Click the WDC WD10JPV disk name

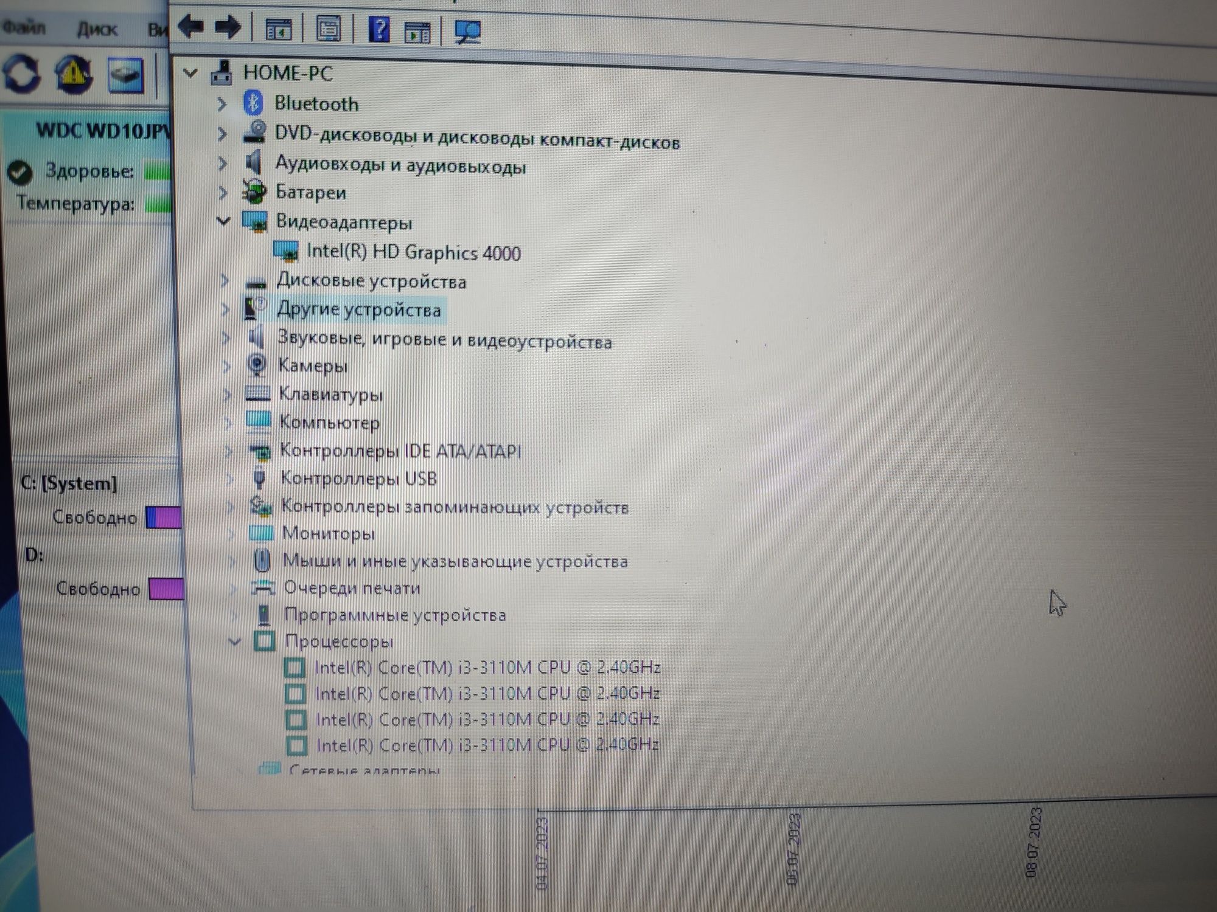[x=104, y=131]
